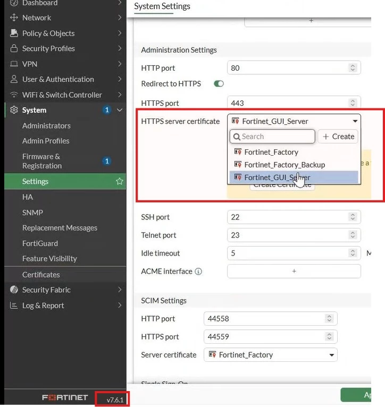Click the green Apply button
Viewport: 385px width, 407px height.
356,395
